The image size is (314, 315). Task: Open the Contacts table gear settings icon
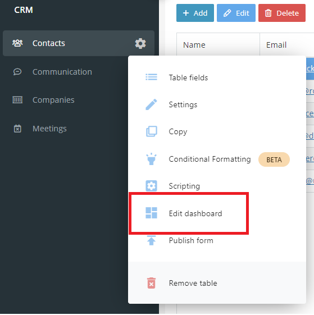click(x=140, y=43)
